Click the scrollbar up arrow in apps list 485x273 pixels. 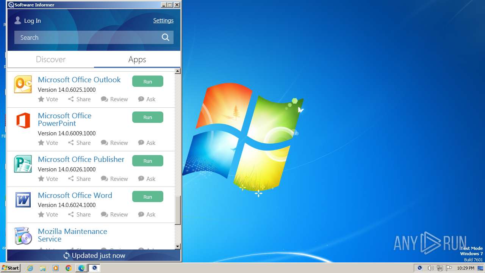coord(178,71)
